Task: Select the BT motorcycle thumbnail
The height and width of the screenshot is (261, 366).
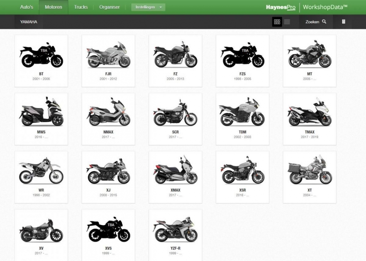Action: point(41,55)
